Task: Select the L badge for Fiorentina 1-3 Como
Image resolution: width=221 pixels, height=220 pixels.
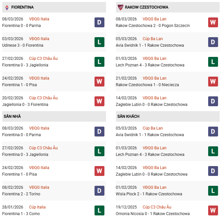Action: (99, 210)
